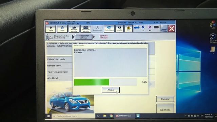217x122 pixels.
Task: Open File Explorer from the taskbar
Action: (105, 116)
